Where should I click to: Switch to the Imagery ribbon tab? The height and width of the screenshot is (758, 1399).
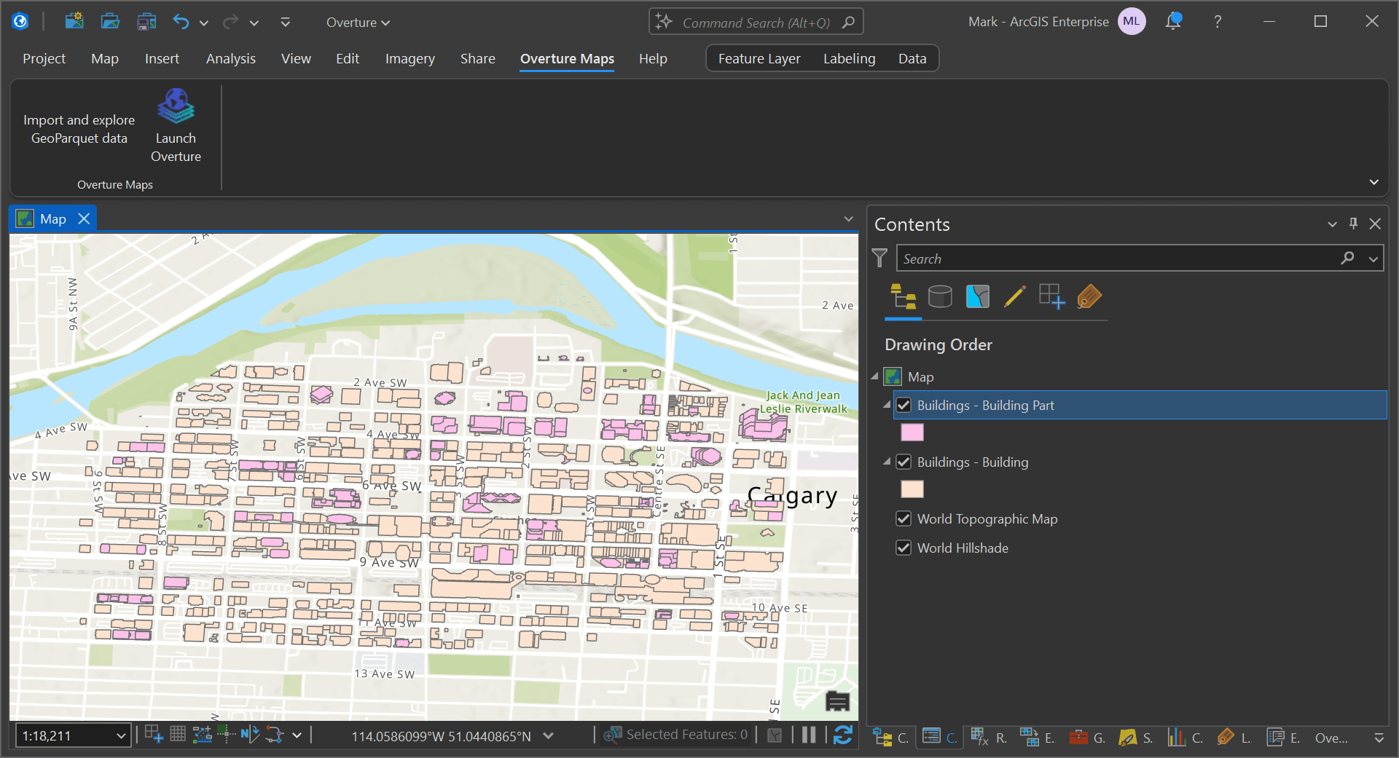pos(410,58)
